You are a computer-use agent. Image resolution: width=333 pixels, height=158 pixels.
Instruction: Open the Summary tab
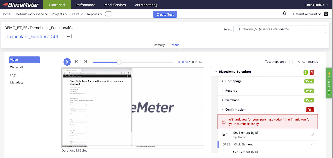[x=158, y=45]
